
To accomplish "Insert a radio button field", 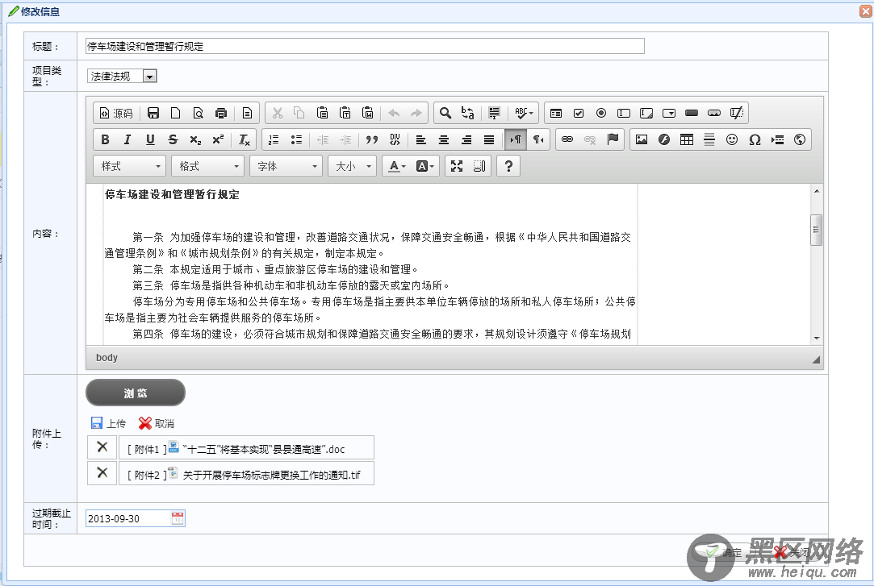I will (x=601, y=113).
